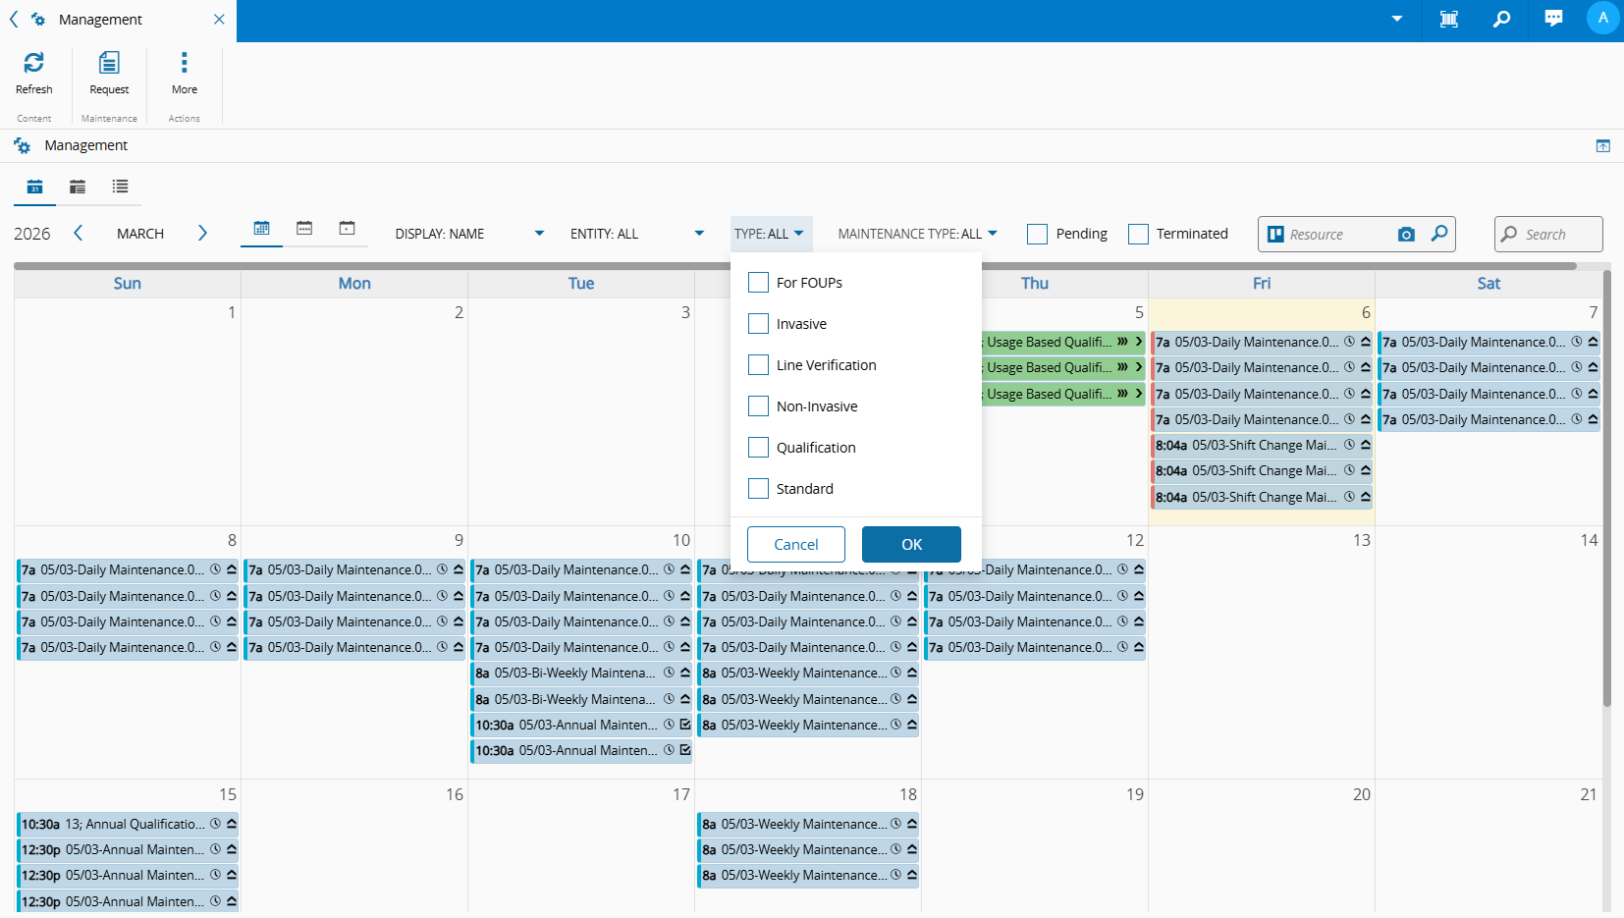The image size is (1624, 918).
Task: Click the calendar Search field
Action: click(1548, 235)
